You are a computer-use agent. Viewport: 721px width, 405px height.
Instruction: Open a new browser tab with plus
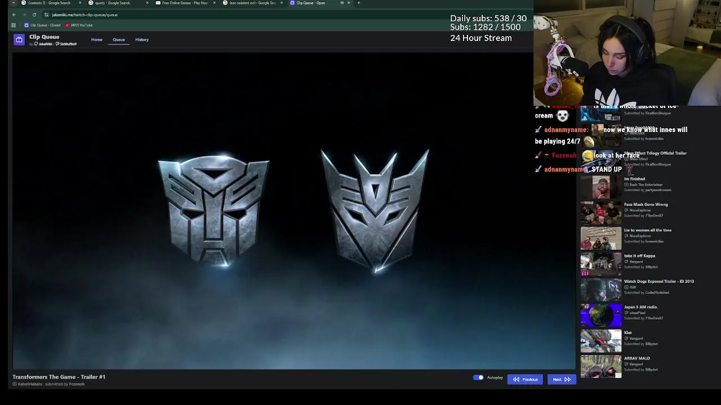359,3
